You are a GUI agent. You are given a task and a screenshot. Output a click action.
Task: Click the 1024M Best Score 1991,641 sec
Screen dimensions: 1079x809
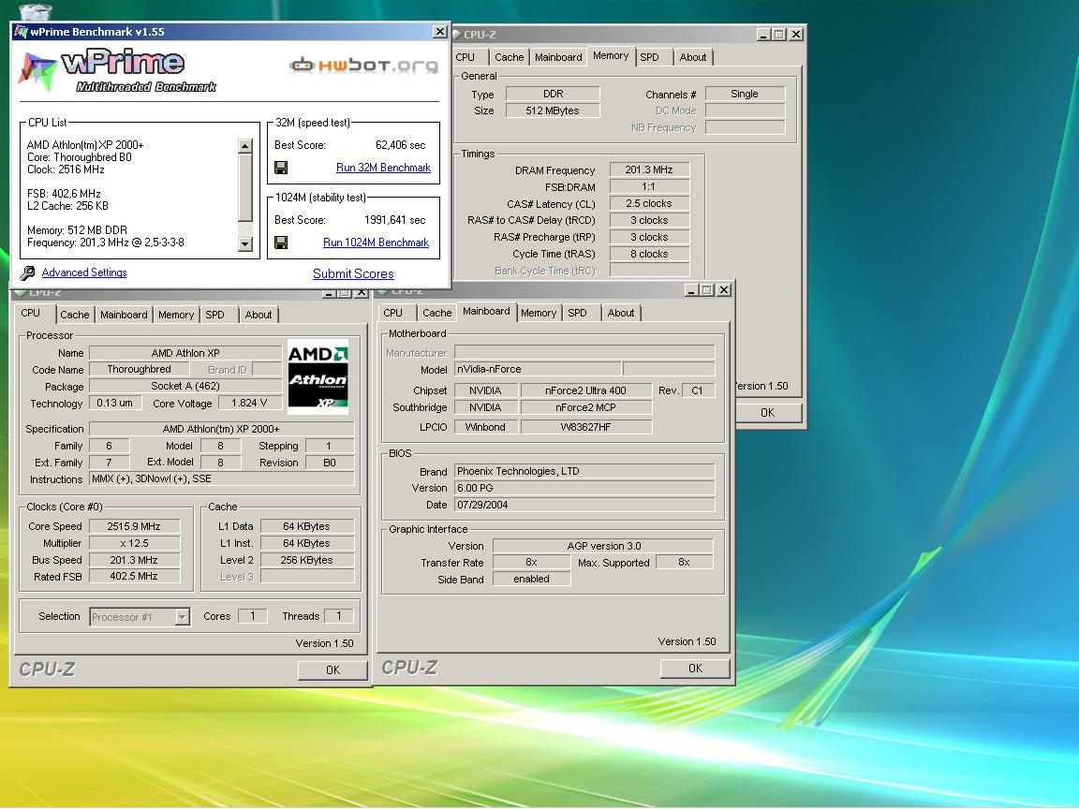[395, 220]
